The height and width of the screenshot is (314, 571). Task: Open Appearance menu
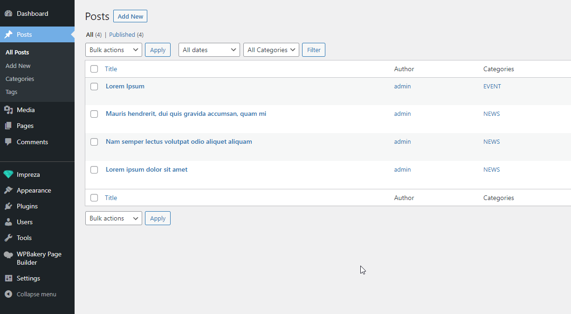pos(34,190)
